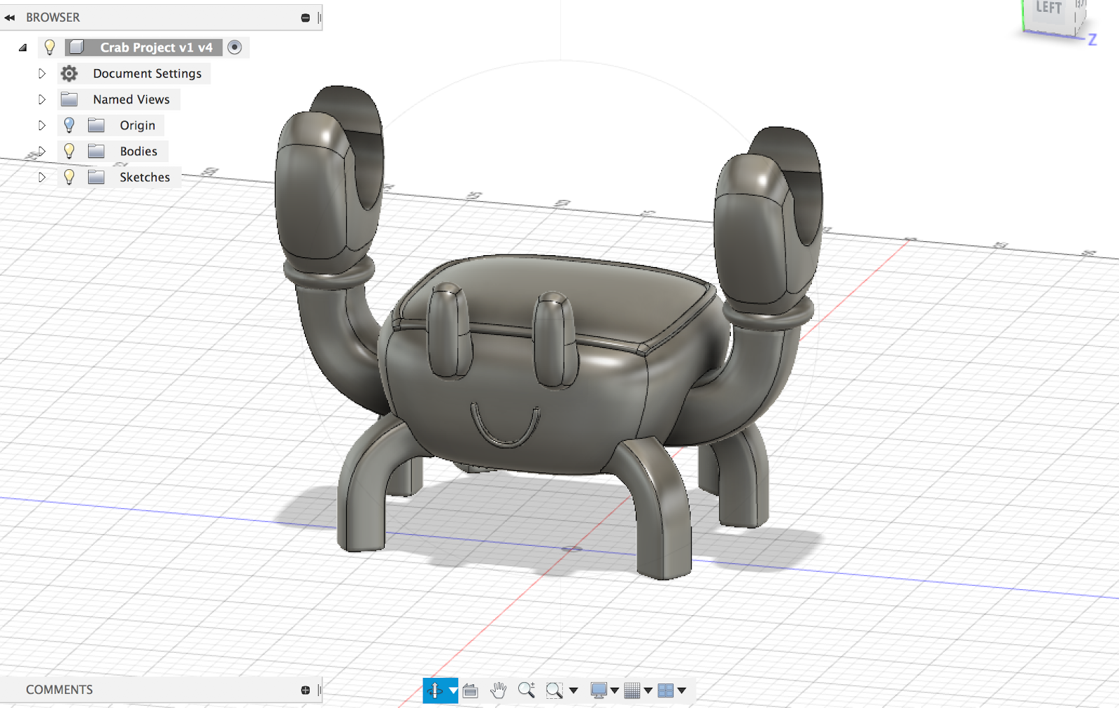Image resolution: width=1119 pixels, height=708 pixels.
Task: Collapse the Crab Project v1 v4 root node
Action: (23, 48)
